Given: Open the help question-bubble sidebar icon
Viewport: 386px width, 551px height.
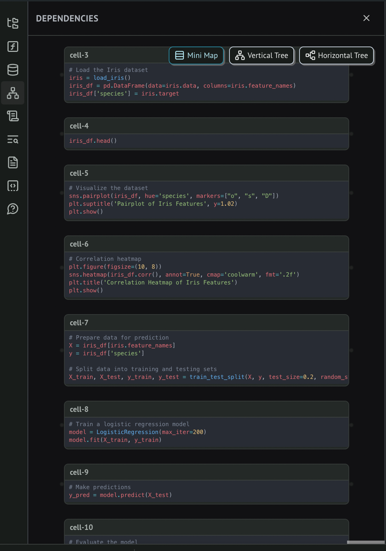Looking at the screenshot, I should pos(13,209).
